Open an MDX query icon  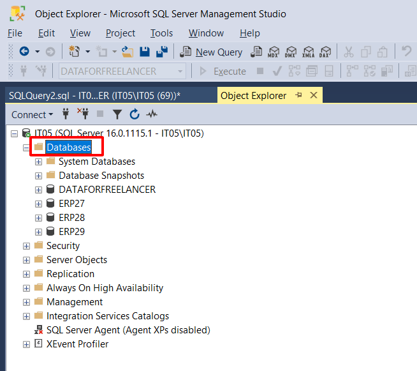coord(274,52)
